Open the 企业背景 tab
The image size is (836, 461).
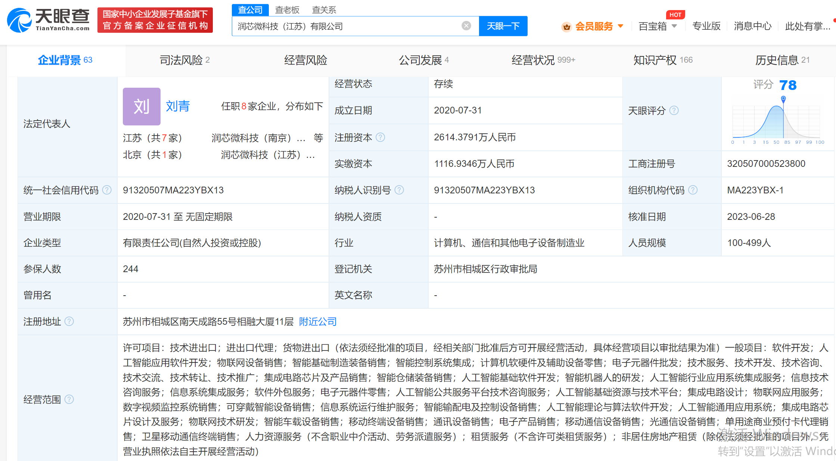[65, 60]
